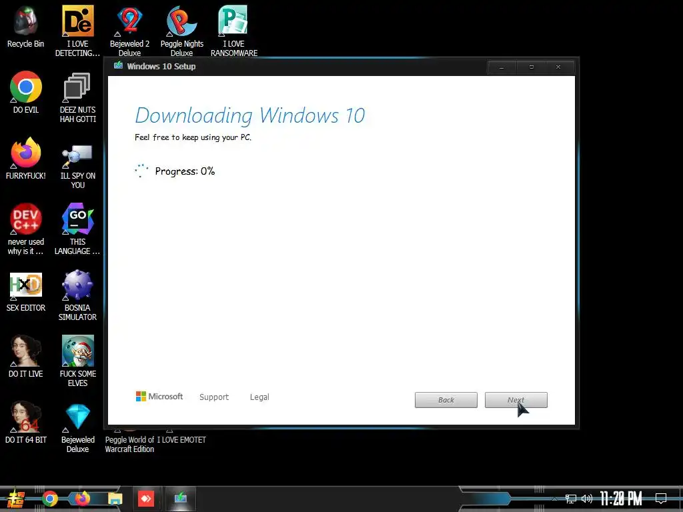This screenshot has height=512, width=683.
Task: Click the Downloading Windows 10 heading
Action: 250,116
